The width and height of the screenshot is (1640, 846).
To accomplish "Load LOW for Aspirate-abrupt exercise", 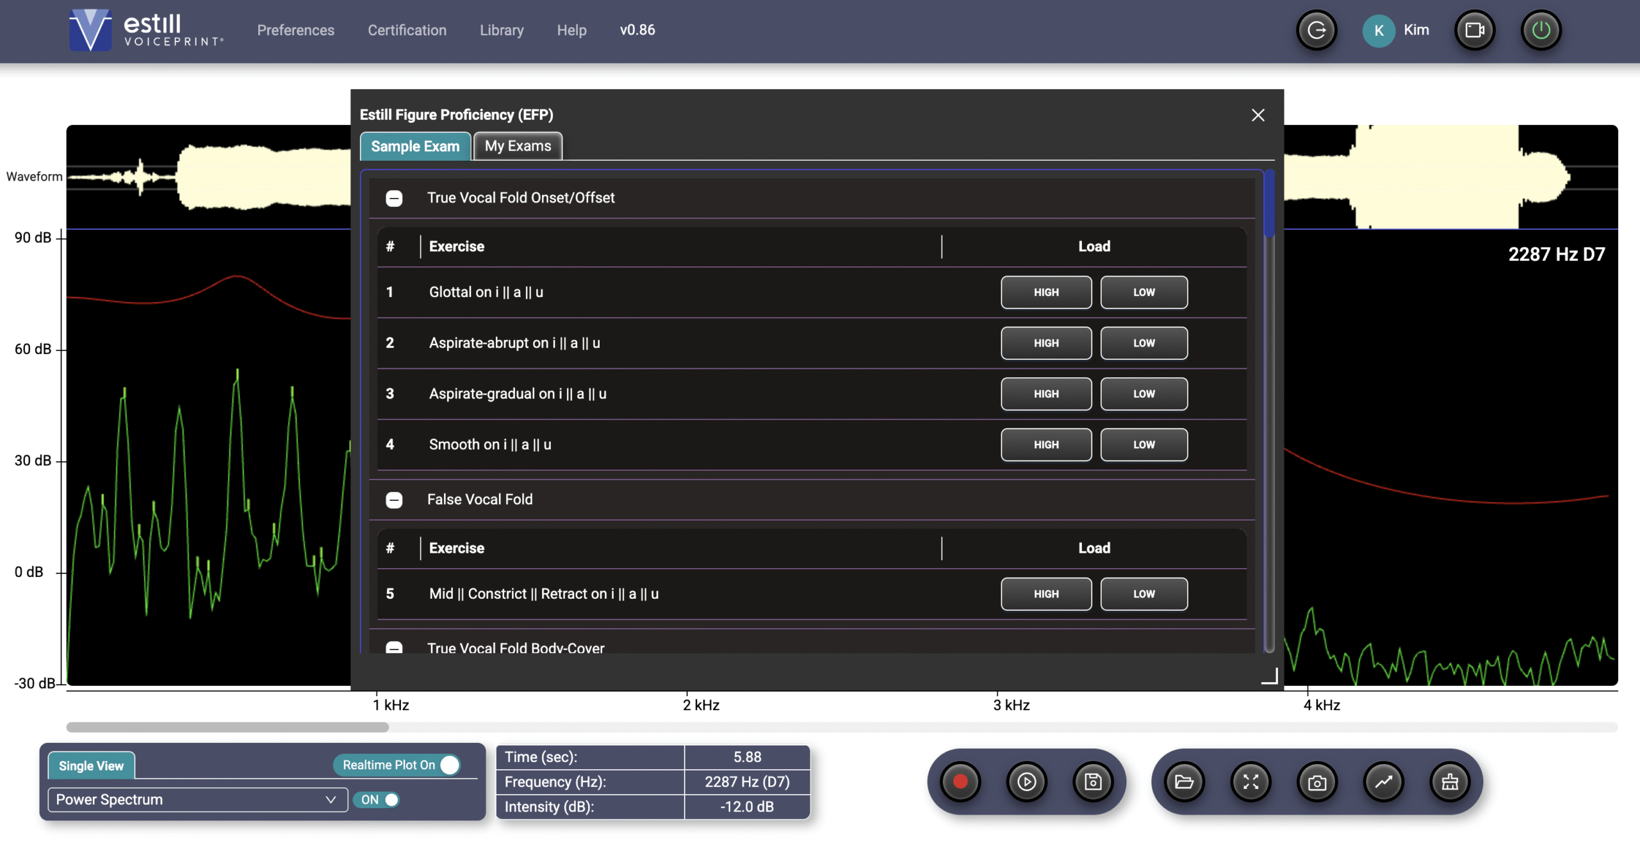I will click(1144, 343).
